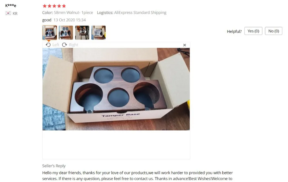Rotate the review image left
The height and width of the screenshot is (182, 288).
48,45
